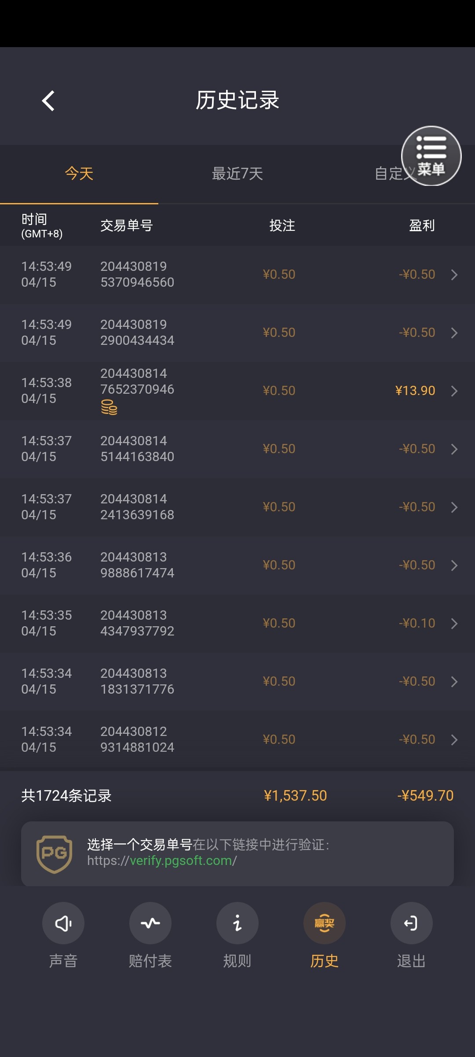
Task: Switch to the 最近7天 tab
Action: pyautogui.click(x=237, y=174)
